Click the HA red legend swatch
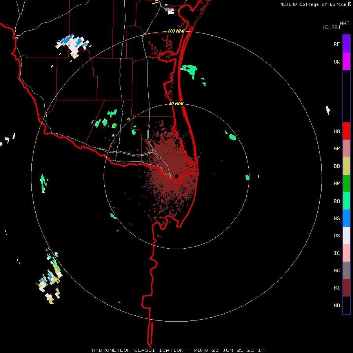Image resolution: width=353 pixels, height=353 pixels. pos(346,131)
